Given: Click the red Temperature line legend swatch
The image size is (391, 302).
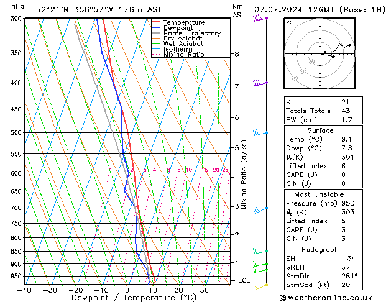Looking at the screenshot, I should [x=157, y=22].
